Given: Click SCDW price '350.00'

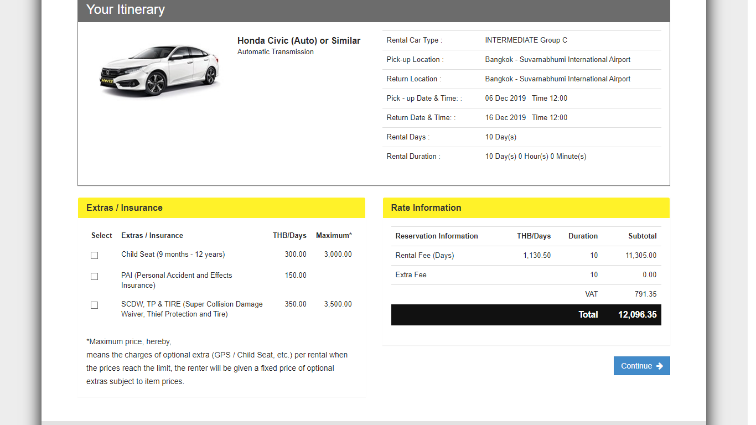Looking at the screenshot, I should pyautogui.click(x=296, y=304).
